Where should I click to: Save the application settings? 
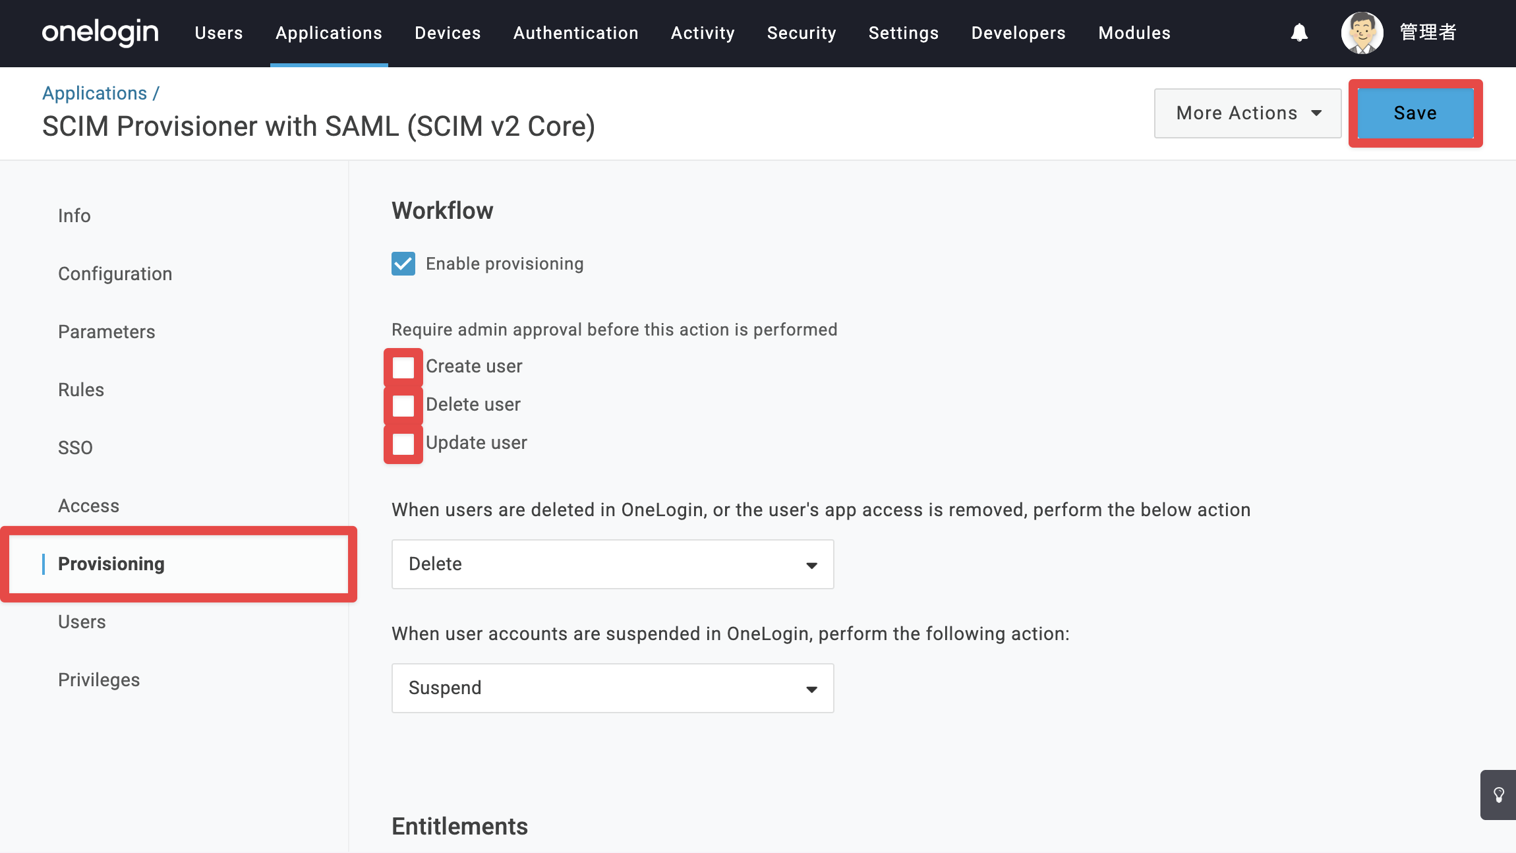(x=1415, y=113)
